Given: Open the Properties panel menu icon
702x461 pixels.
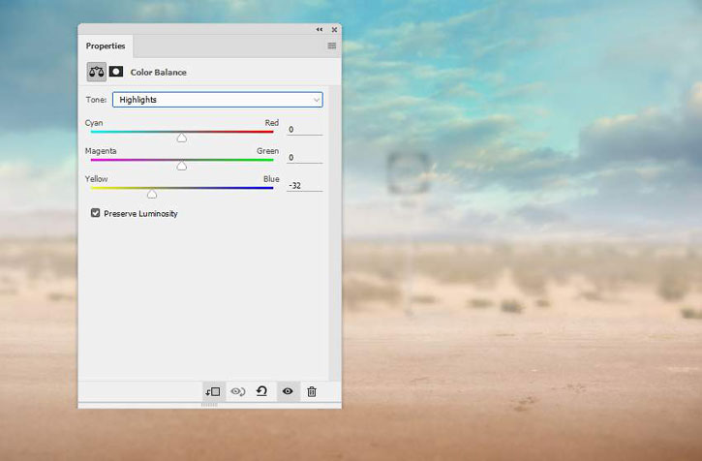Looking at the screenshot, I should [332, 46].
